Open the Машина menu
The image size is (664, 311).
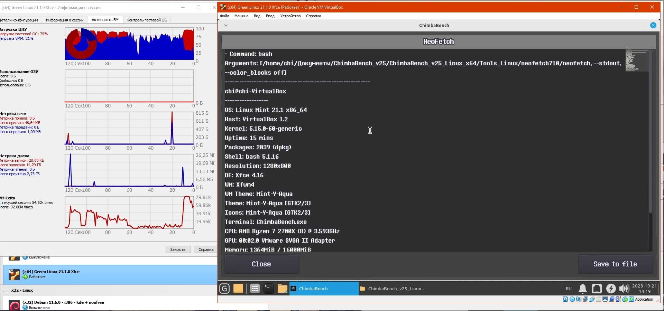[x=241, y=16]
